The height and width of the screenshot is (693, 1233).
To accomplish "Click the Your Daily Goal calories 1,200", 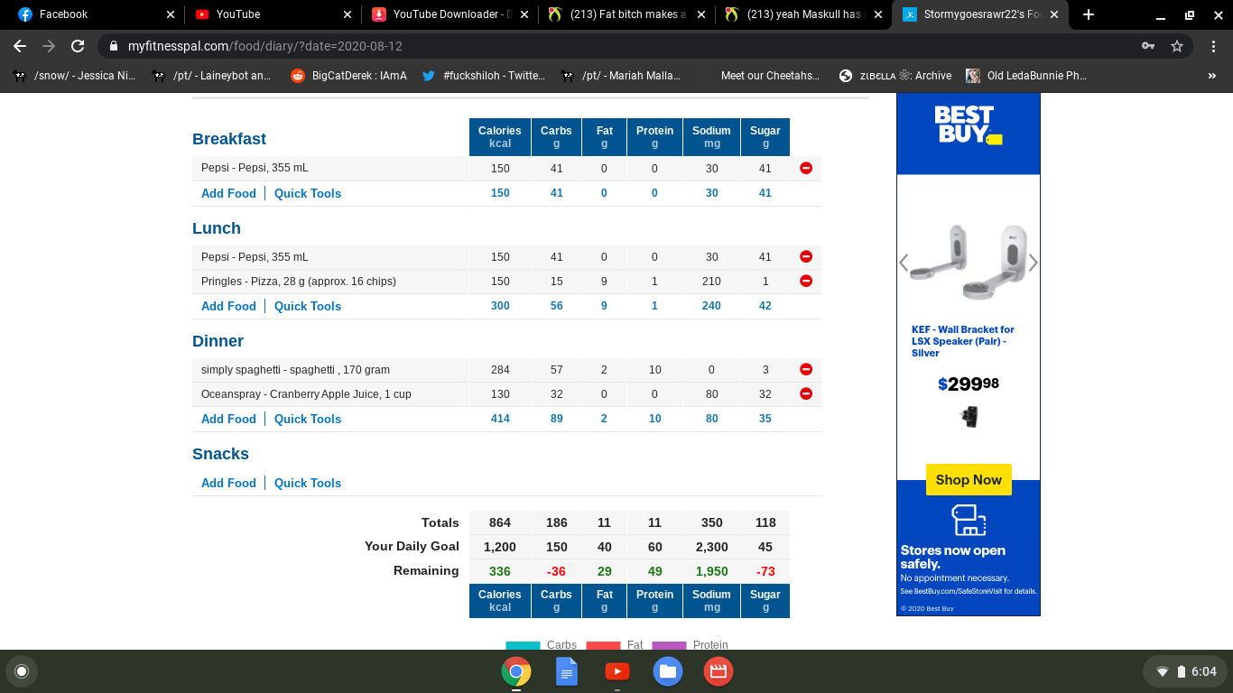I will pos(500,547).
